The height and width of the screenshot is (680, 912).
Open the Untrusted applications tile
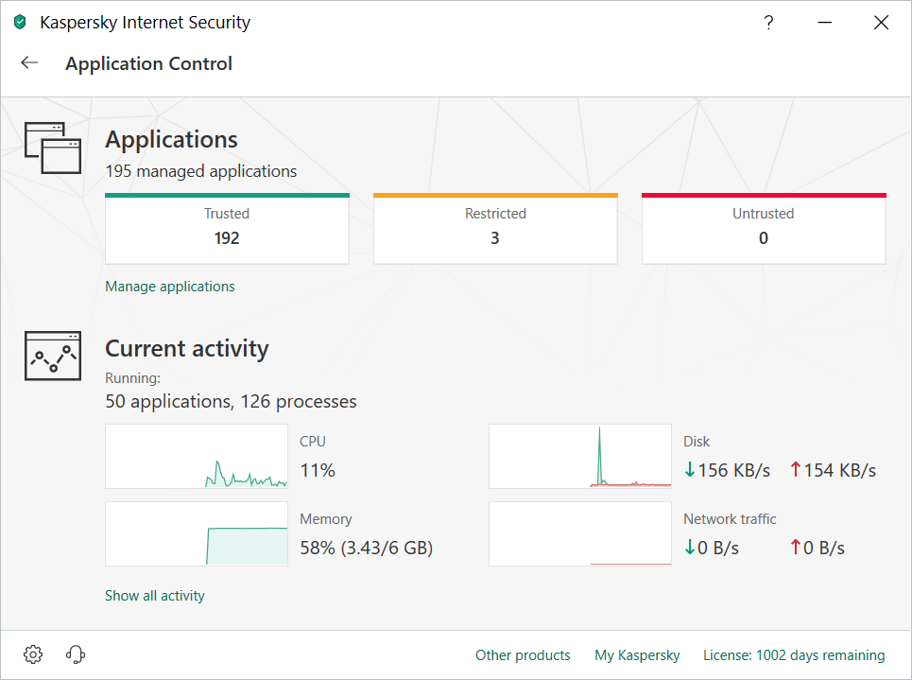point(764,229)
